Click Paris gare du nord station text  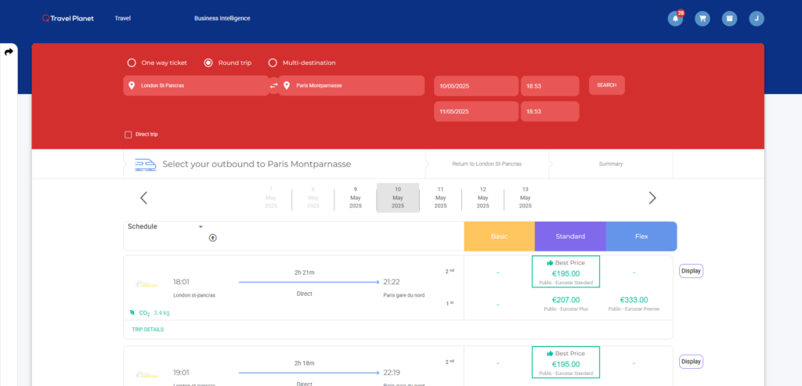403,295
